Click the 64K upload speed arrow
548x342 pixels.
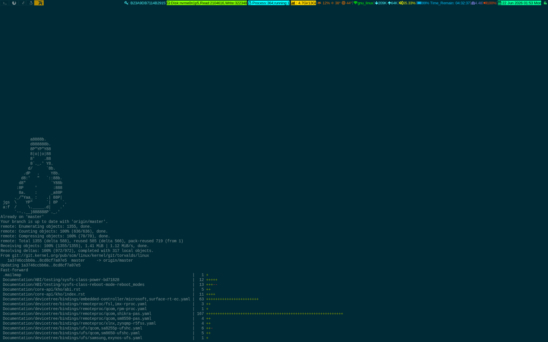click(389, 3)
